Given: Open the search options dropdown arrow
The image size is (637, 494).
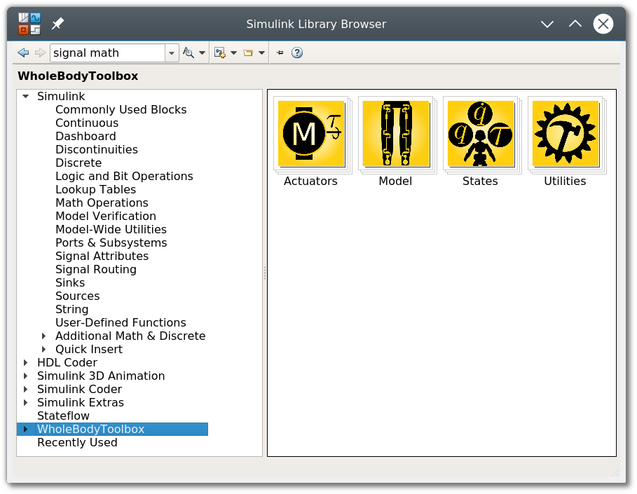Looking at the screenshot, I should point(203,53).
